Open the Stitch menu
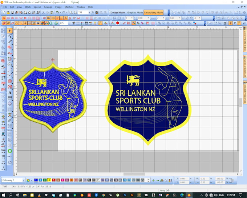 (x=28, y=7)
